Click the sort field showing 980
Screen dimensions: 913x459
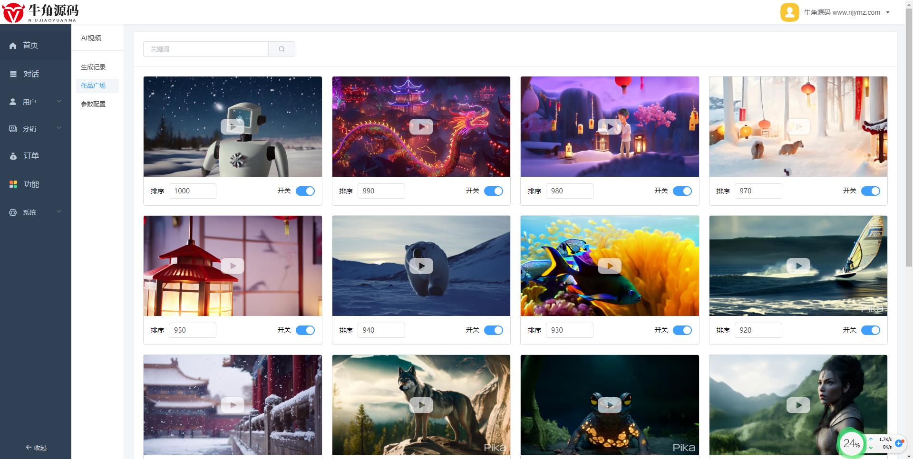(570, 191)
